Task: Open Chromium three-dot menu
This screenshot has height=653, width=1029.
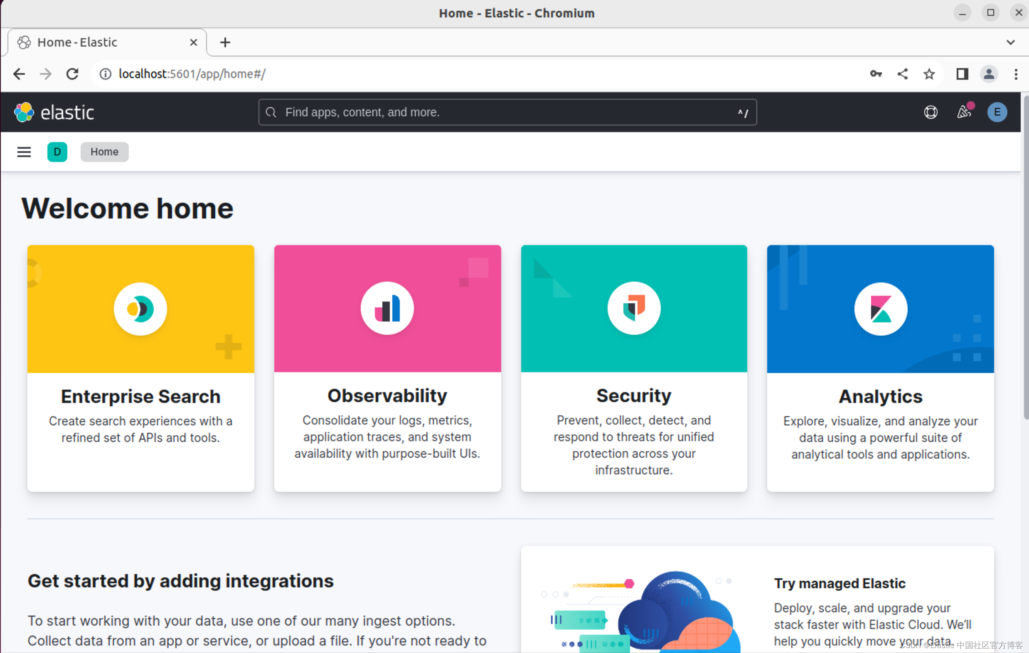Action: pyautogui.click(x=1016, y=74)
